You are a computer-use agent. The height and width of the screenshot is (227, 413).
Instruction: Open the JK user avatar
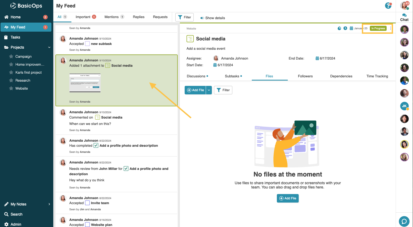click(x=404, y=106)
